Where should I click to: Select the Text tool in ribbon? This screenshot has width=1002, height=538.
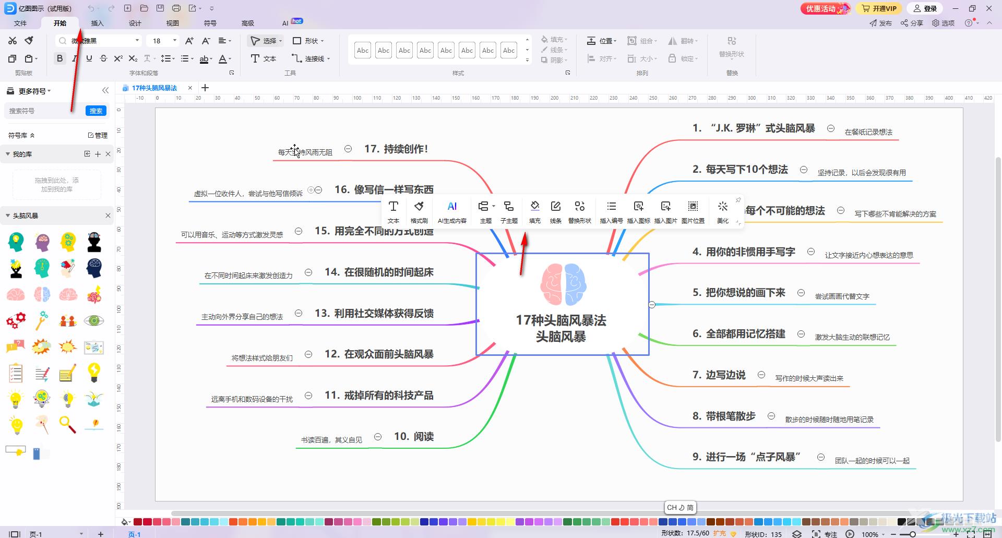tap(264, 58)
